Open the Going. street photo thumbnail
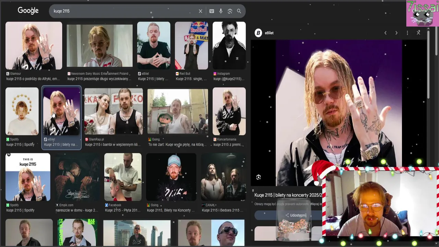439x247 pixels. click(x=178, y=111)
